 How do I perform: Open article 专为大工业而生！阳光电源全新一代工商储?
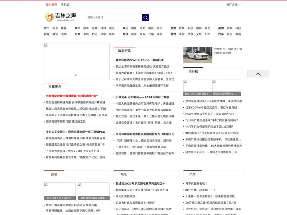(x=76, y=132)
